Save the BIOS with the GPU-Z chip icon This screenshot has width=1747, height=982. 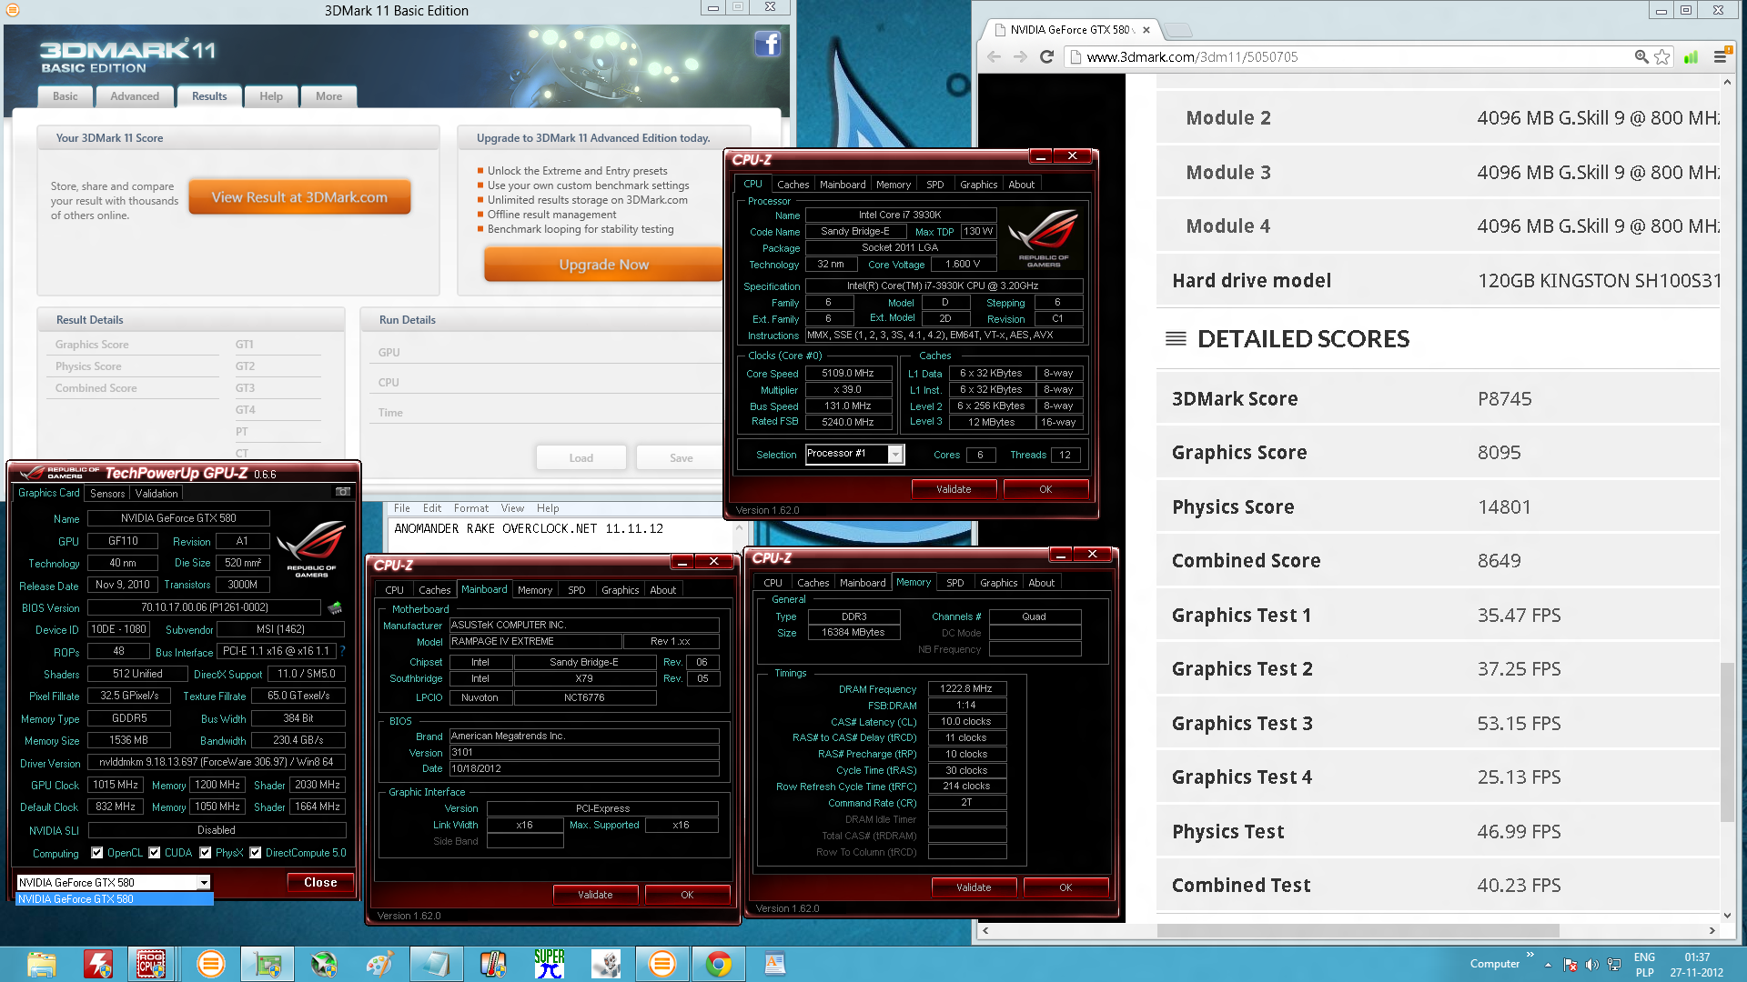335,607
